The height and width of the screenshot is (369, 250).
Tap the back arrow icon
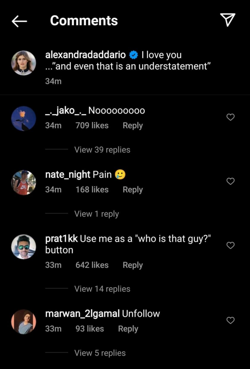coord(19,21)
